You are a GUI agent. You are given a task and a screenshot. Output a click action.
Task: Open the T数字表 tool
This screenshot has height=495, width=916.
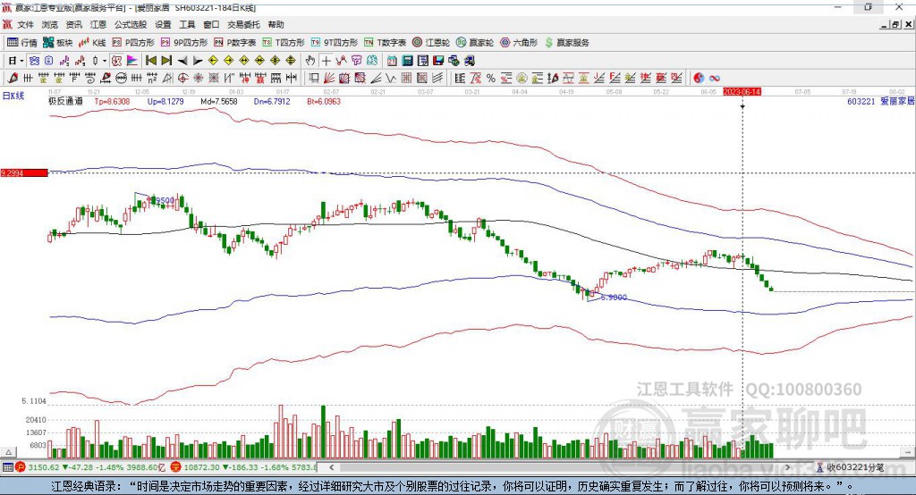385,43
